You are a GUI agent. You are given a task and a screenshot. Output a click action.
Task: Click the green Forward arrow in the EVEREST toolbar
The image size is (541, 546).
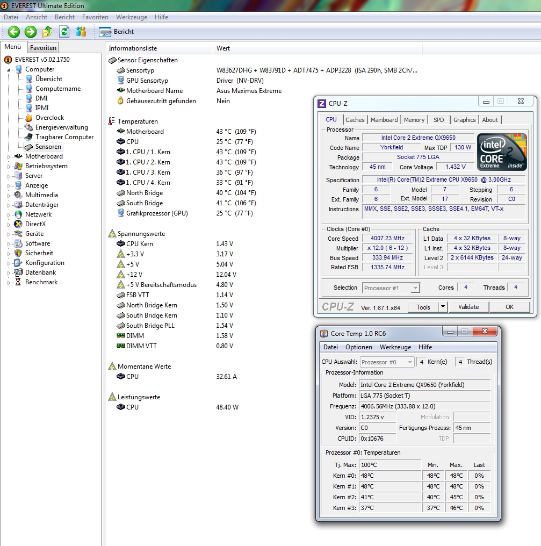point(31,32)
